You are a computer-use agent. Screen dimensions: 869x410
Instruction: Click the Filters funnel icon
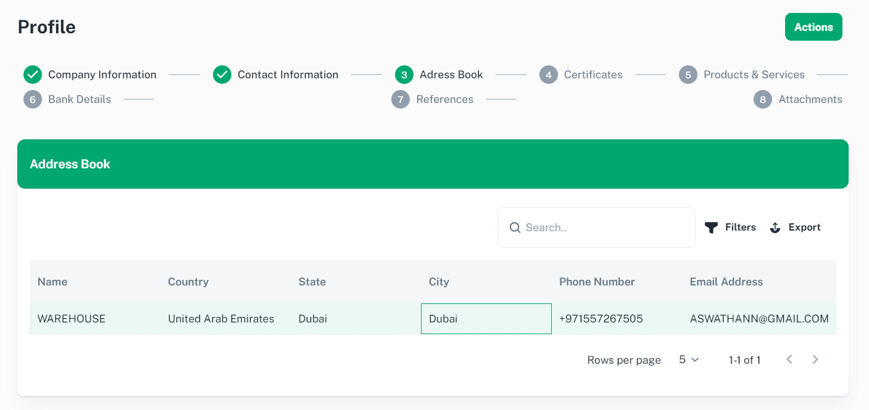[711, 228]
